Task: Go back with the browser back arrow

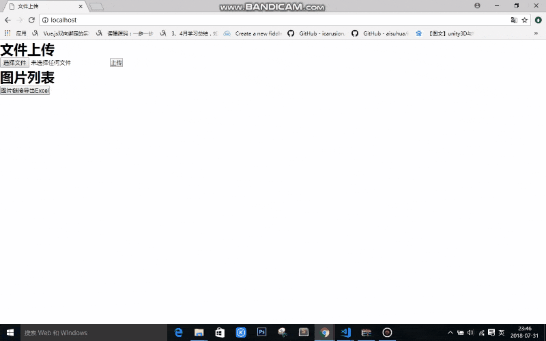Action: point(8,20)
